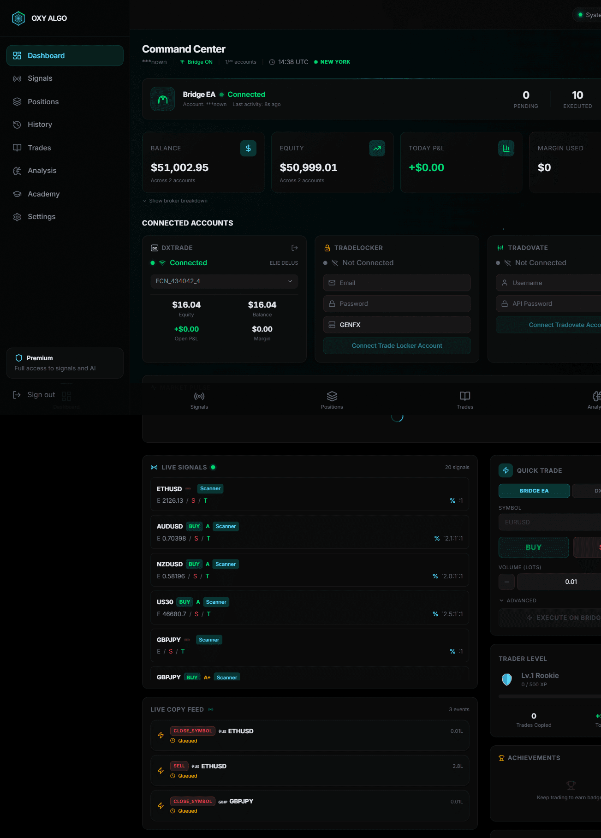Click the BUY button in Quick Trade
The width and height of the screenshot is (601, 838).
tap(534, 547)
